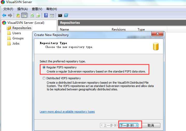Open the 查看(V) menu

pyautogui.click(x=37, y=9)
